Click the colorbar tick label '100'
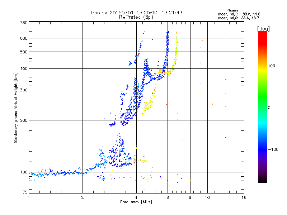287x215 pixels. tap(272, 66)
